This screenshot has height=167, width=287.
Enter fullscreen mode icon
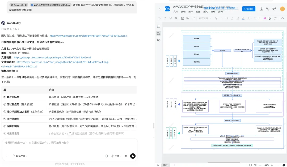pos(277,165)
